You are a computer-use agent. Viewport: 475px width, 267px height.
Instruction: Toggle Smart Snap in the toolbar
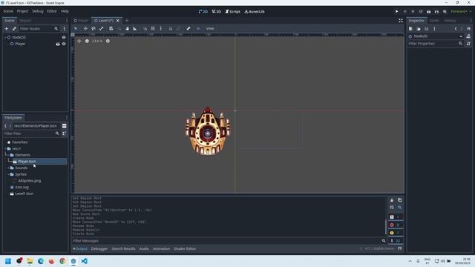tap(145, 28)
